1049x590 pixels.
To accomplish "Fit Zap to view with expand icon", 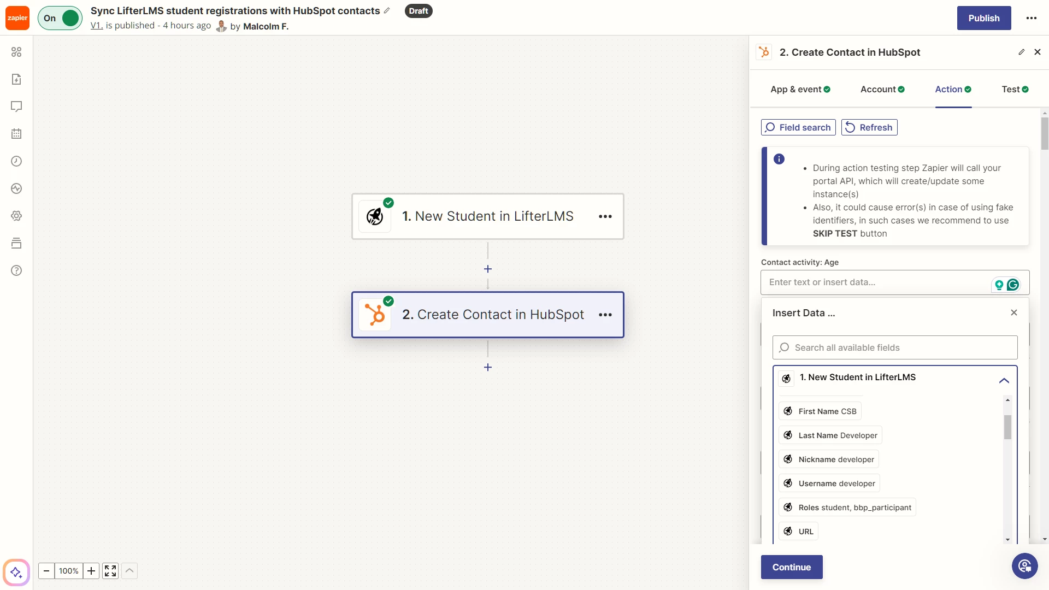I will [110, 571].
